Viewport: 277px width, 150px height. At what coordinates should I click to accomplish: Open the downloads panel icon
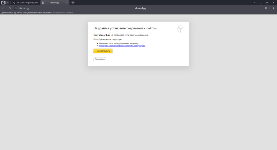click(273, 8)
